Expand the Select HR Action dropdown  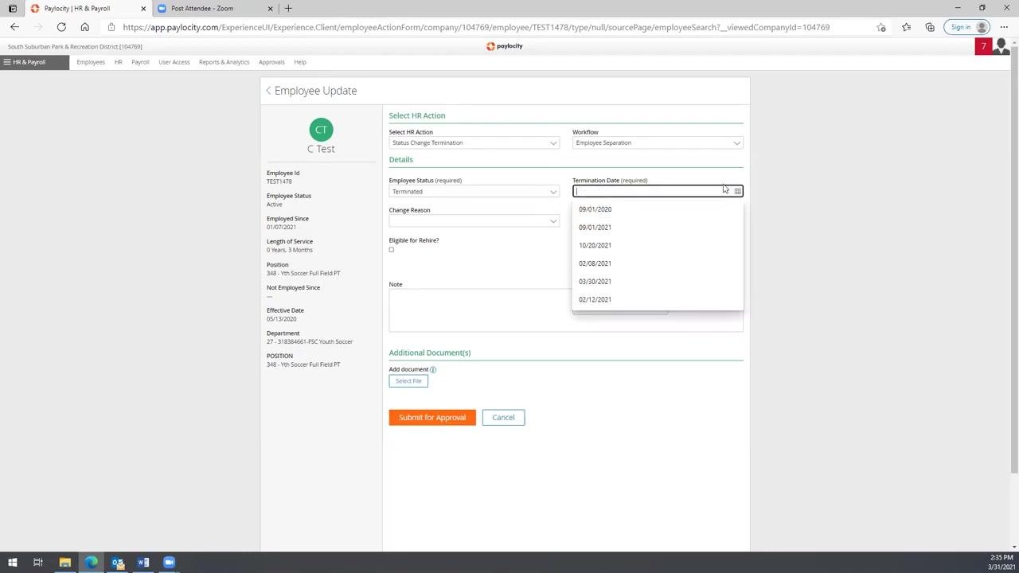coord(474,143)
